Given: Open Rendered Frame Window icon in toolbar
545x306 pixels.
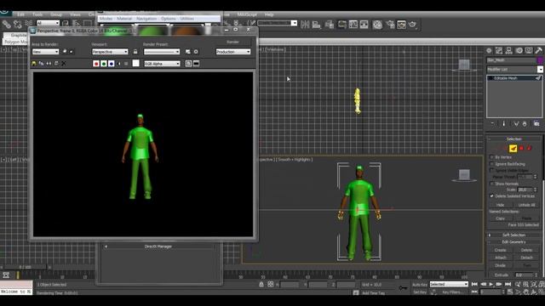Looking at the screenshot, I should point(401,25).
